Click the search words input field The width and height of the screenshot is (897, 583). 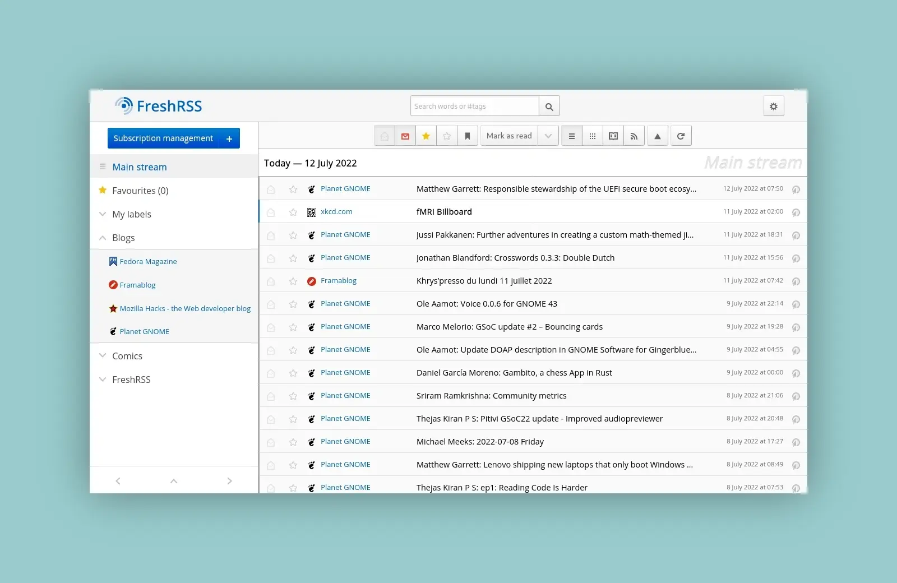coord(474,107)
